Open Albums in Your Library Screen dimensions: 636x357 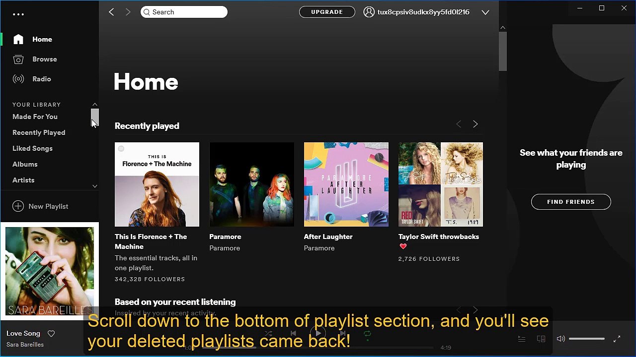click(25, 164)
